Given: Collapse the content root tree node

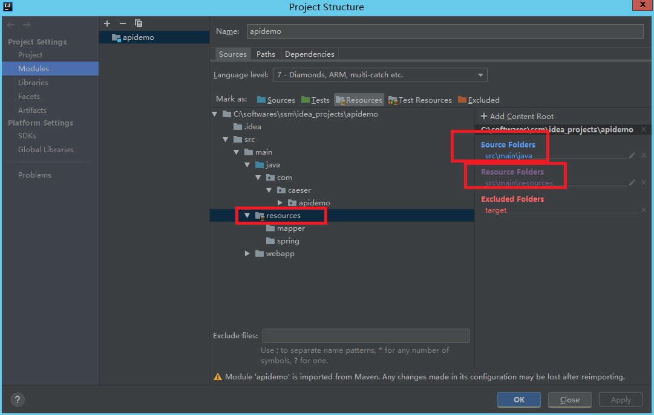Looking at the screenshot, I should [215, 114].
